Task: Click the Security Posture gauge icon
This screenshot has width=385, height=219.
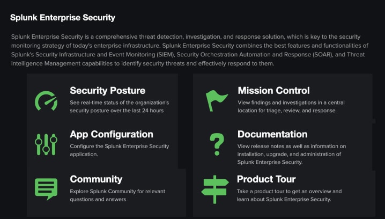Action: (x=46, y=100)
